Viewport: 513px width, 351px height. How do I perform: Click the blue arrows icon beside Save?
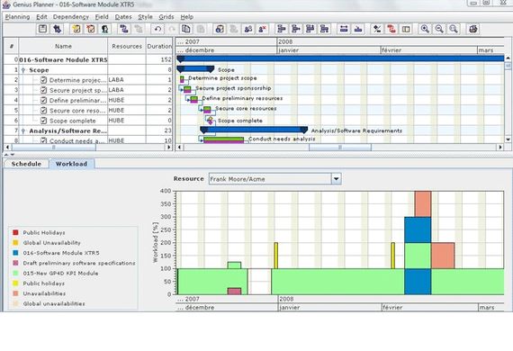pyautogui.click(x=58, y=29)
